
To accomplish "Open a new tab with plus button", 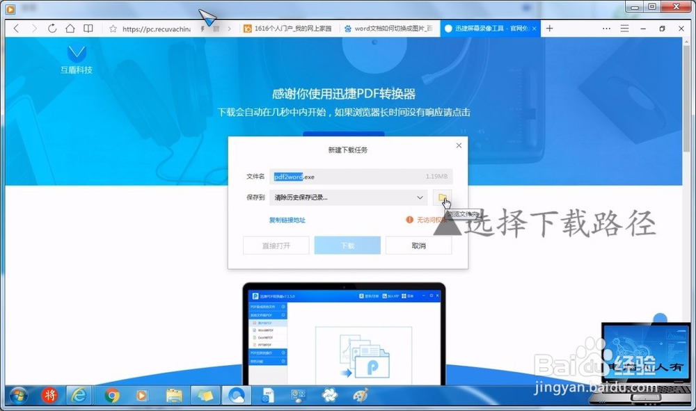I will 550,29.
